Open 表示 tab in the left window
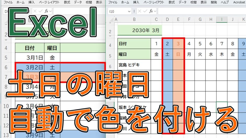Viewport: 246px width, 138px height. [x=99, y=2]
